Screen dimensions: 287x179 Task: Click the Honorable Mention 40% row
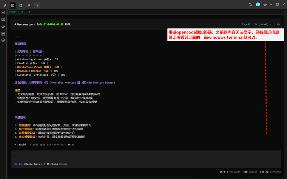click(37, 71)
